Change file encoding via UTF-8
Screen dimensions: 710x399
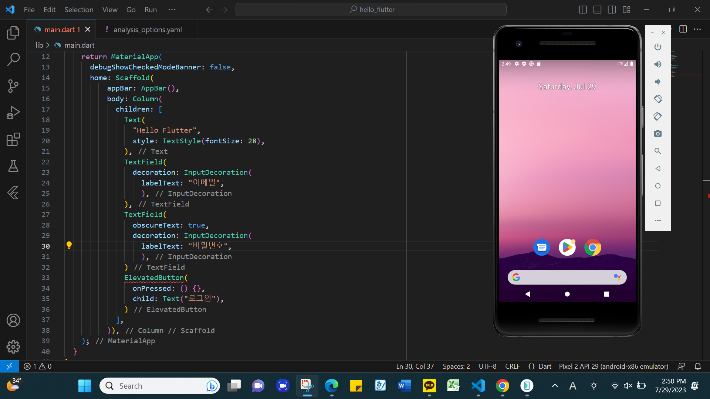[487, 366]
